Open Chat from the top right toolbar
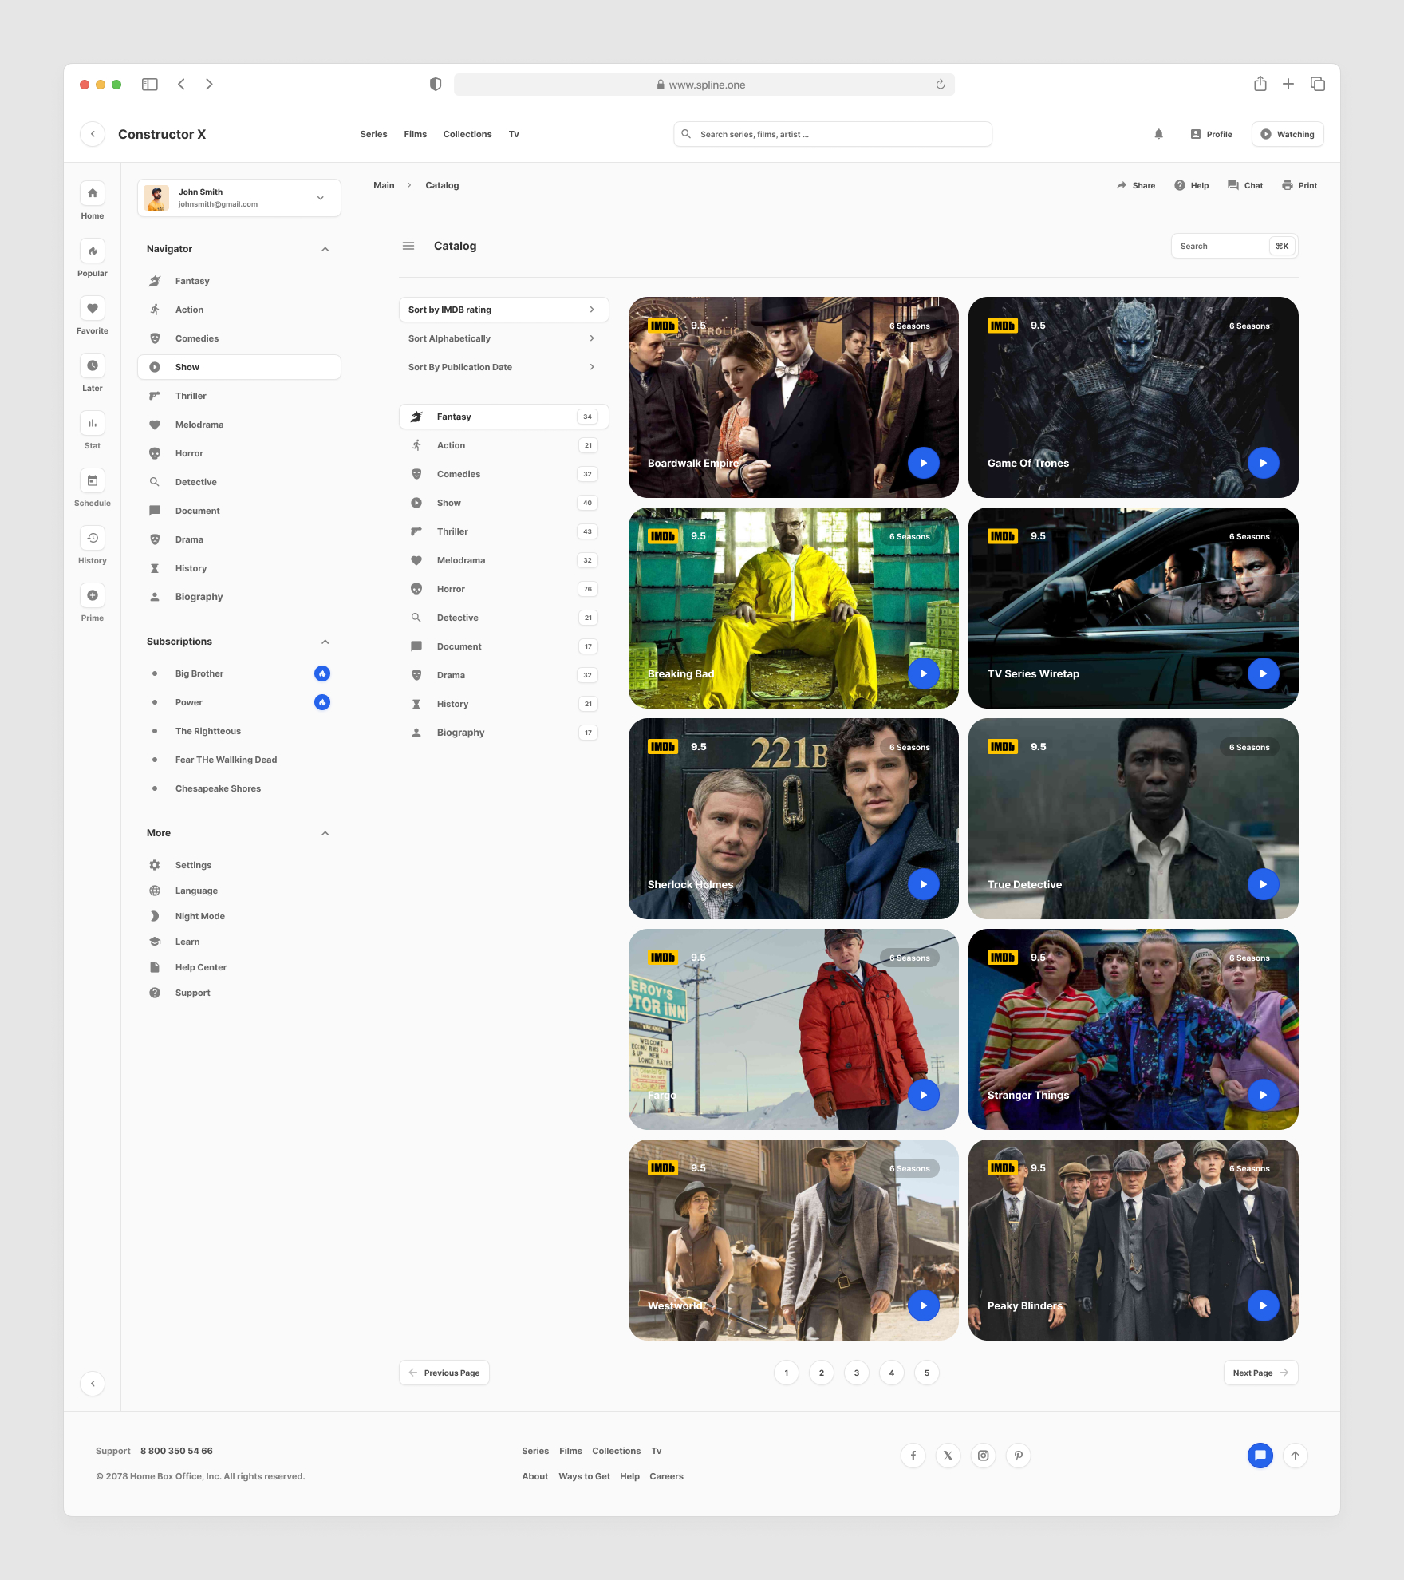Screen dimensions: 1404x1580 coord(1245,185)
